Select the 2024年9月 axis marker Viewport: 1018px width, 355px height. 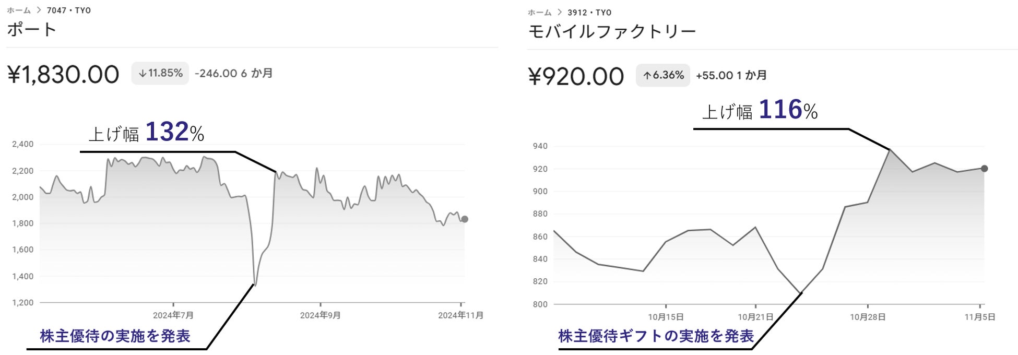pyautogui.click(x=320, y=315)
